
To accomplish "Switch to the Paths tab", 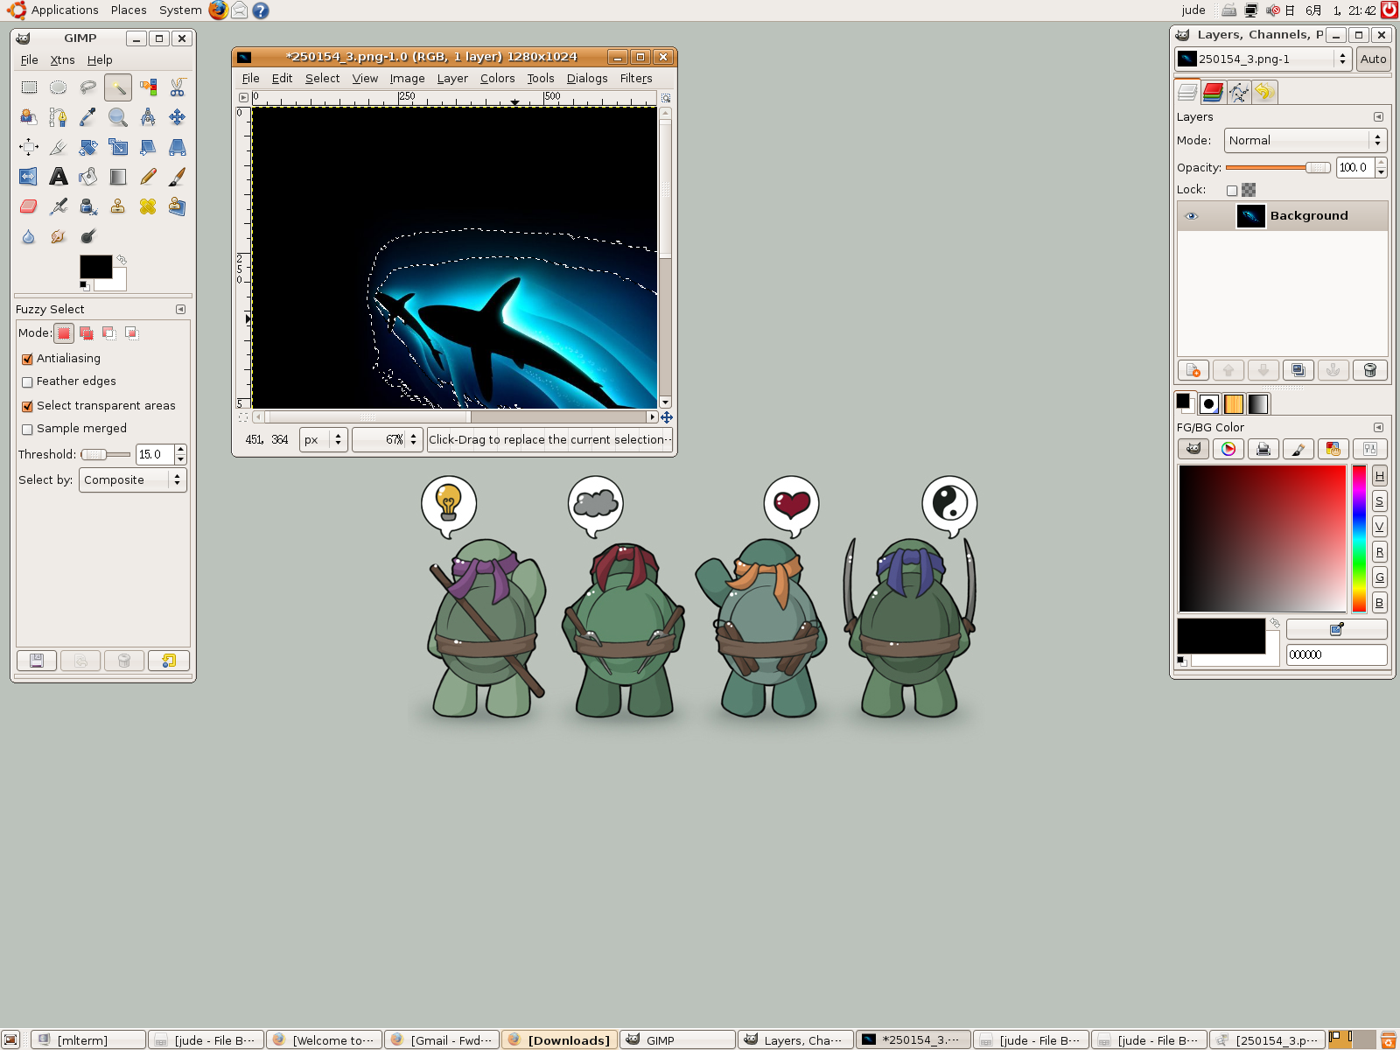I will (1239, 92).
